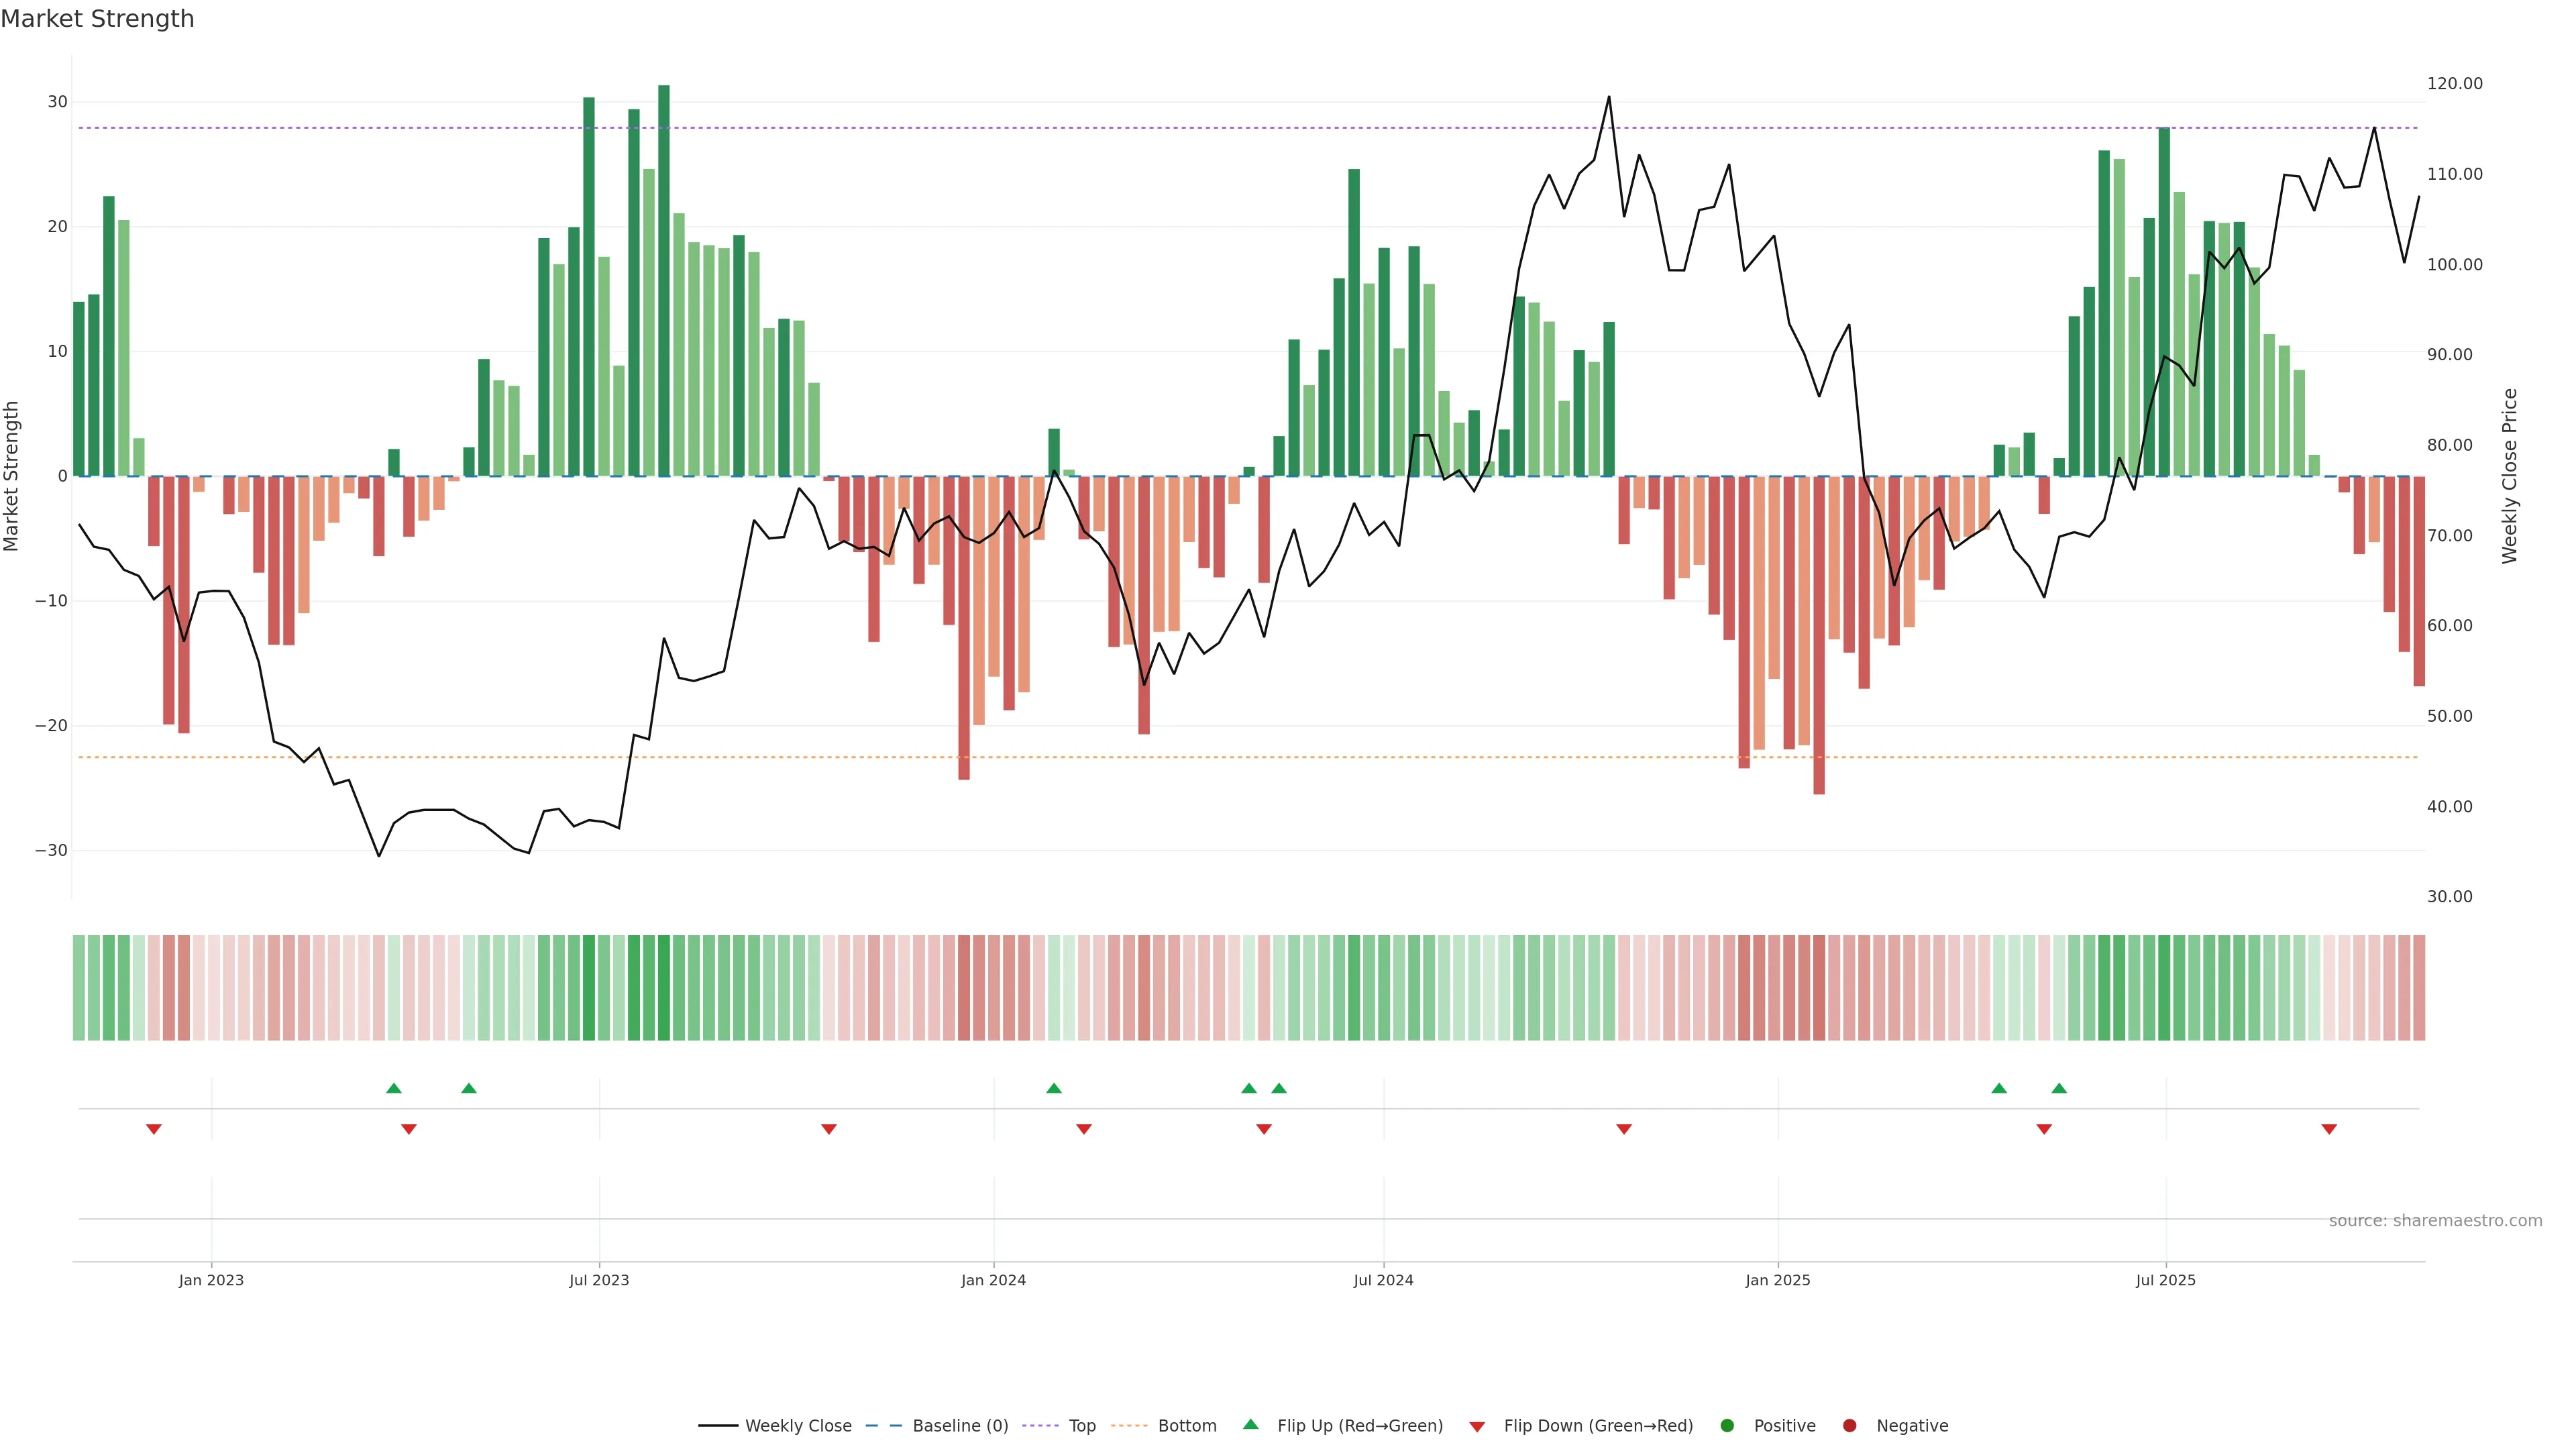Screen dimensions: 2576x1449
Task: Click the first flip-down marker before Jan 2023
Action: click(x=154, y=1129)
